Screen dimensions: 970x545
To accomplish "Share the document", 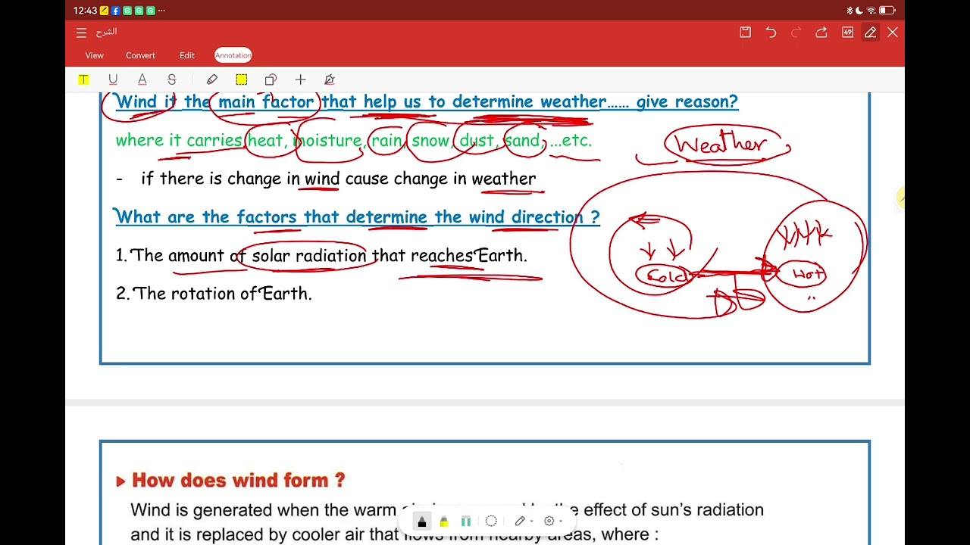I will click(821, 33).
